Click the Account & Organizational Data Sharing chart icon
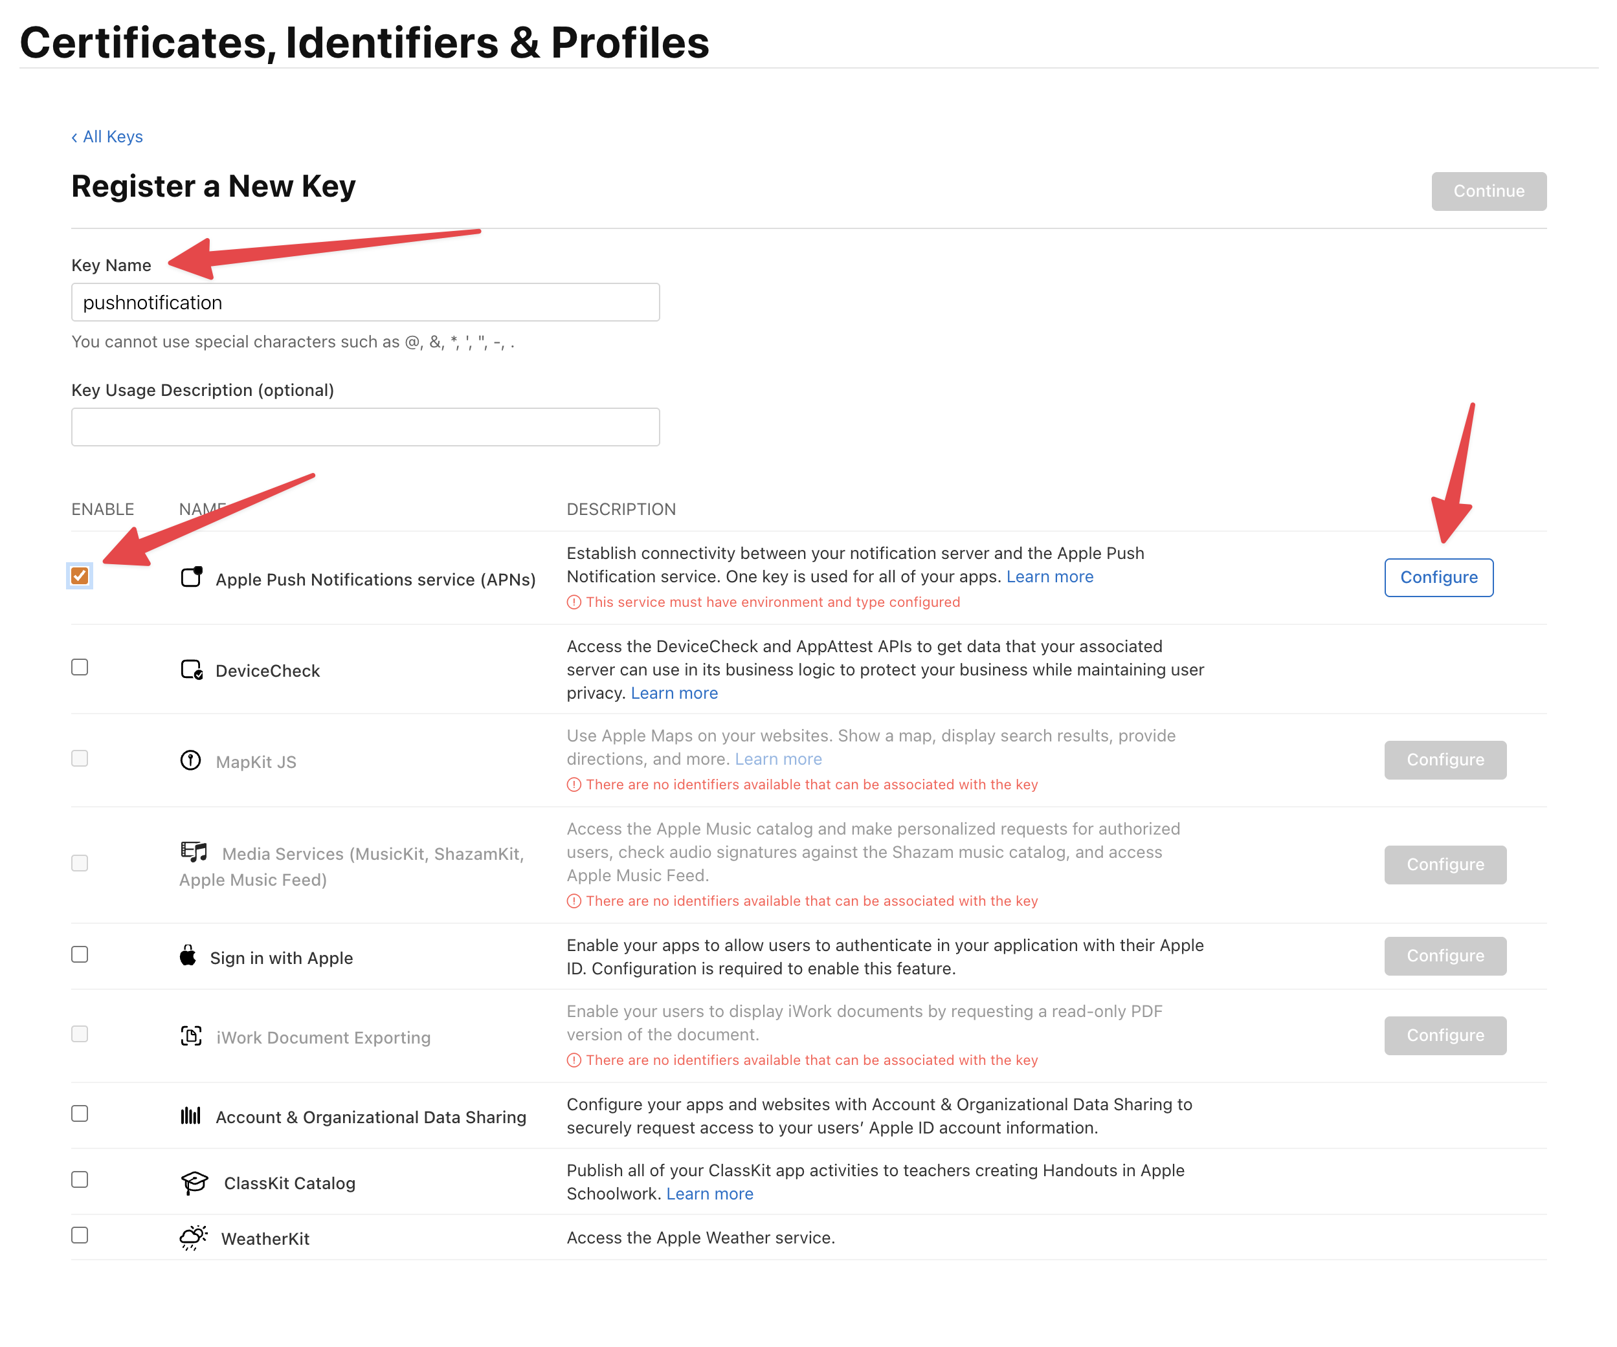1617x1347 pixels. click(x=192, y=1115)
